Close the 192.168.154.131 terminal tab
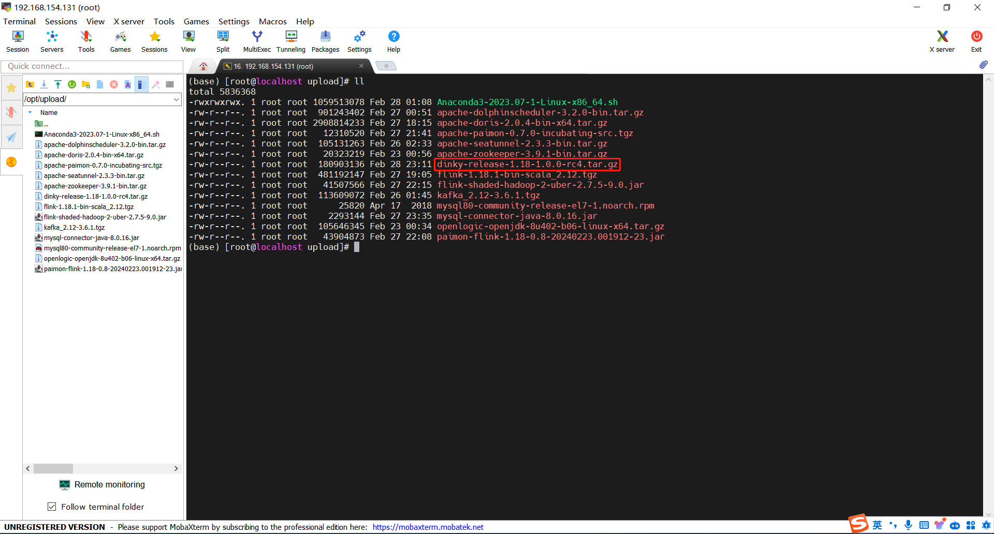 tap(361, 66)
